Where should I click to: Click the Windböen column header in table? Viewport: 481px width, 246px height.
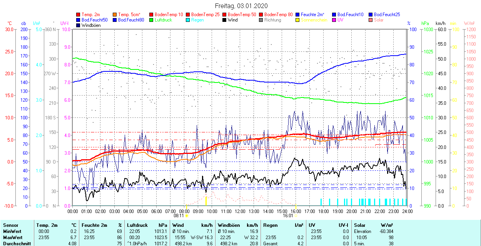point(229,225)
